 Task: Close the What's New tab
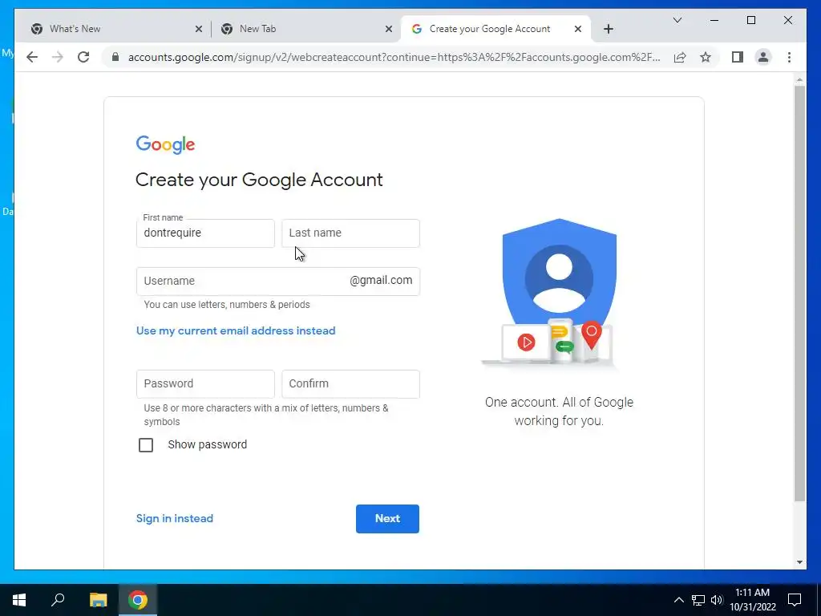point(199,29)
